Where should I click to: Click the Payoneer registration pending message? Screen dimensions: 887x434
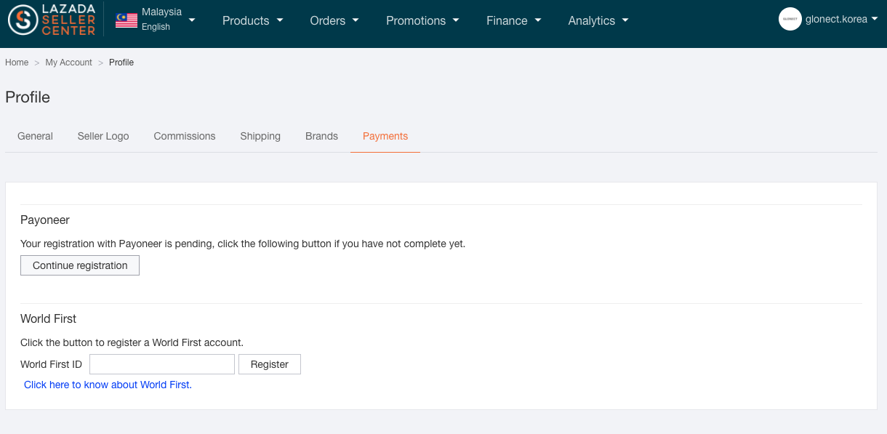[x=243, y=244]
